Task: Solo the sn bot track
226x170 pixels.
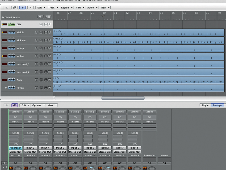Action: [x=49, y=56]
